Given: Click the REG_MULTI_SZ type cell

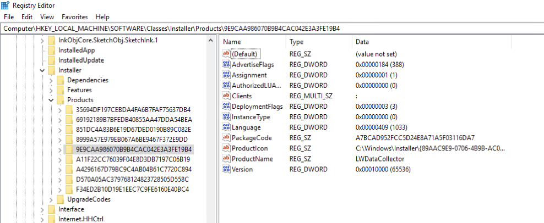Looking at the screenshot, I should click(311, 96).
